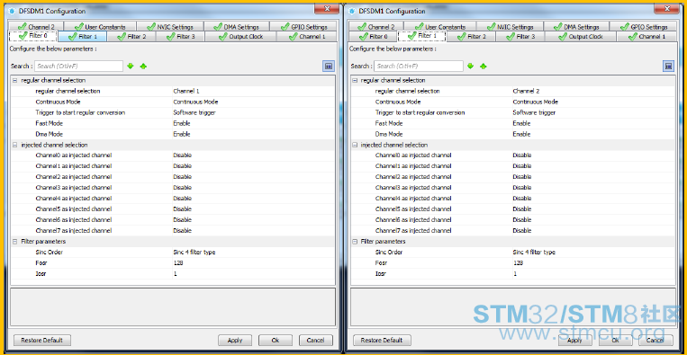
Task: Open NVIC Settings tab in right window
Action: click(x=510, y=27)
